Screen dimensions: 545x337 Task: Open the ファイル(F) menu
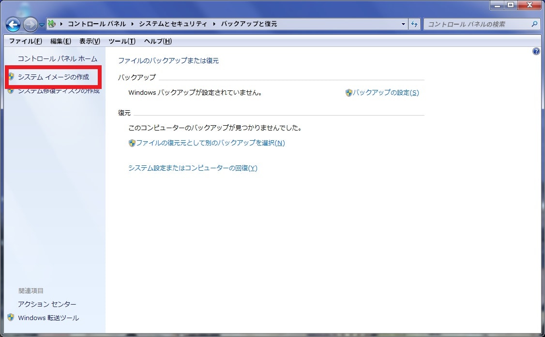coord(25,41)
